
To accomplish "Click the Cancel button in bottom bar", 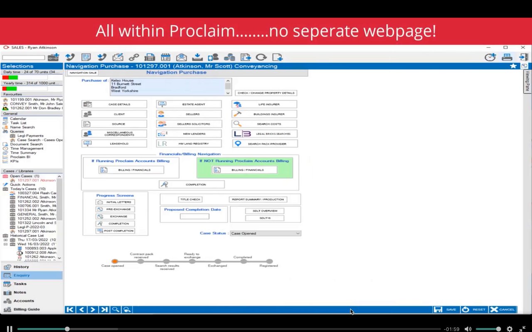I will (x=502, y=310).
